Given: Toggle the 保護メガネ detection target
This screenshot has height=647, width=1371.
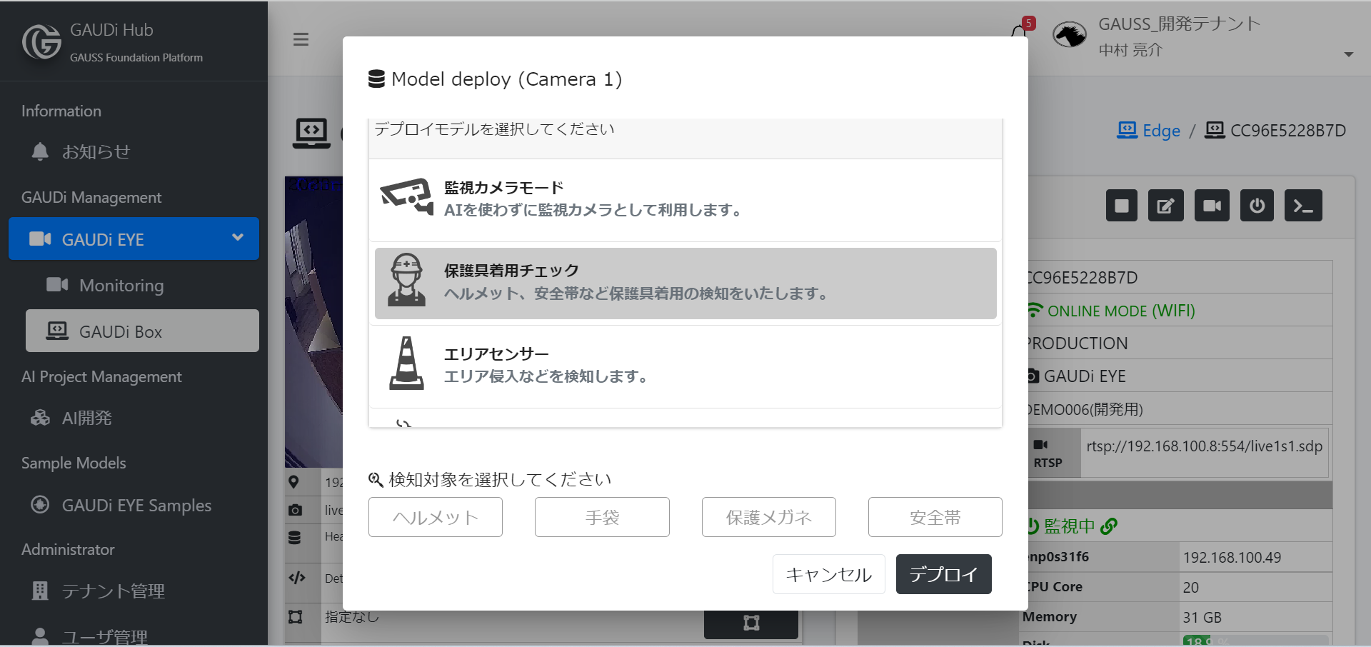Looking at the screenshot, I should coord(768,517).
